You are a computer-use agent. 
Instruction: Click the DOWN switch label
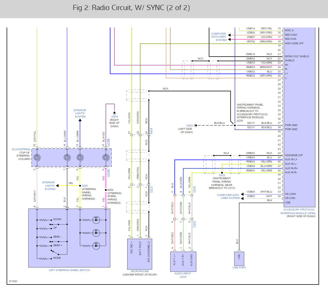57,219
